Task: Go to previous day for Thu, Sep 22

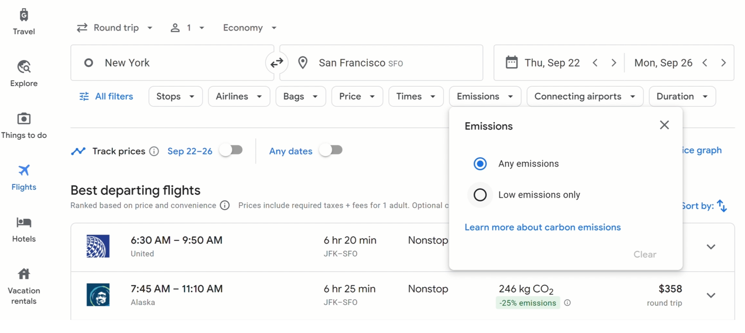Action: tap(595, 63)
